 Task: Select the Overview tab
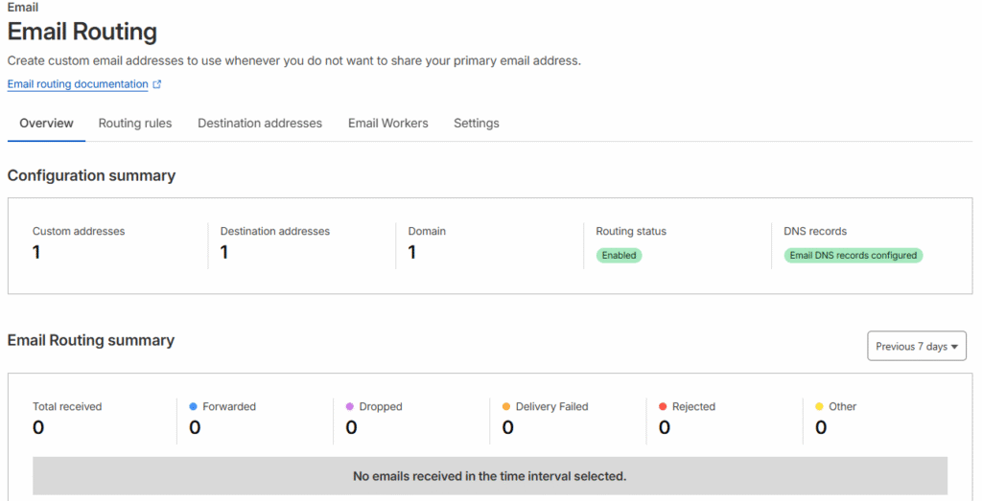pos(46,124)
